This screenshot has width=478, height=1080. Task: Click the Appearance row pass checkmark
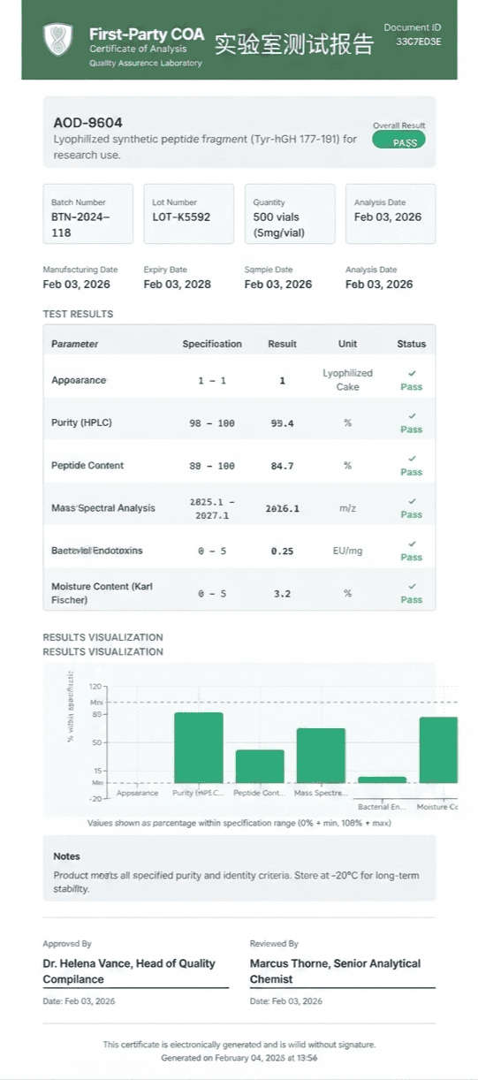[412, 373]
